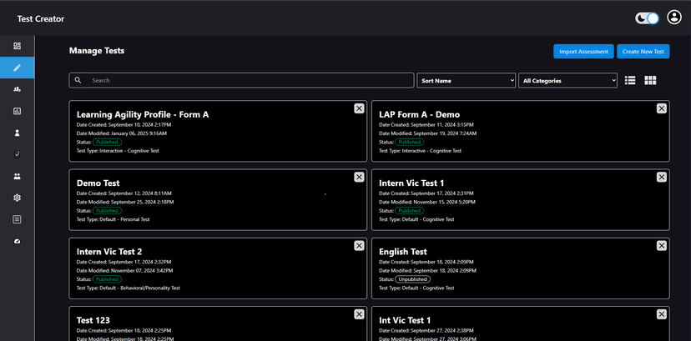Open the single user sidebar icon

(18, 133)
